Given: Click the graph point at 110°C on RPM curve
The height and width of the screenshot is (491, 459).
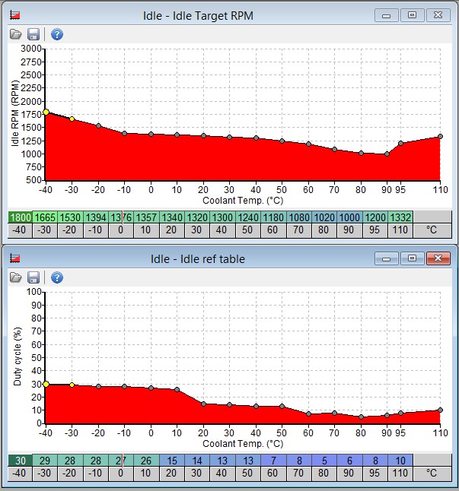Looking at the screenshot, I should click(x=441, y=137).
